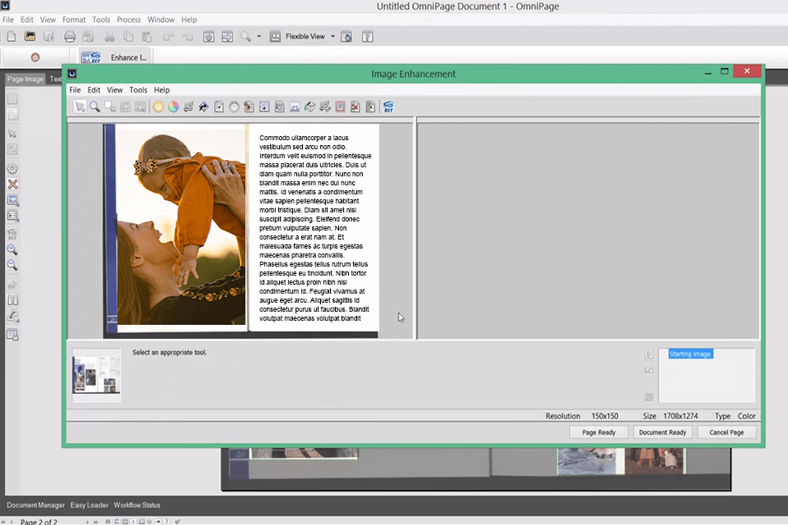This screenshot has height=525, width=788.
Task: Expand the Flexible View dropdown
Action: click(x=332, y=37)
